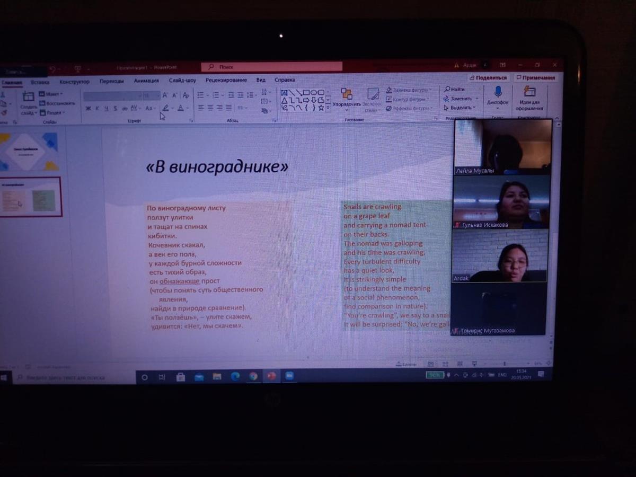Click the Create Slide (Создать слайд) icon
636x477 pixels.
29,97
